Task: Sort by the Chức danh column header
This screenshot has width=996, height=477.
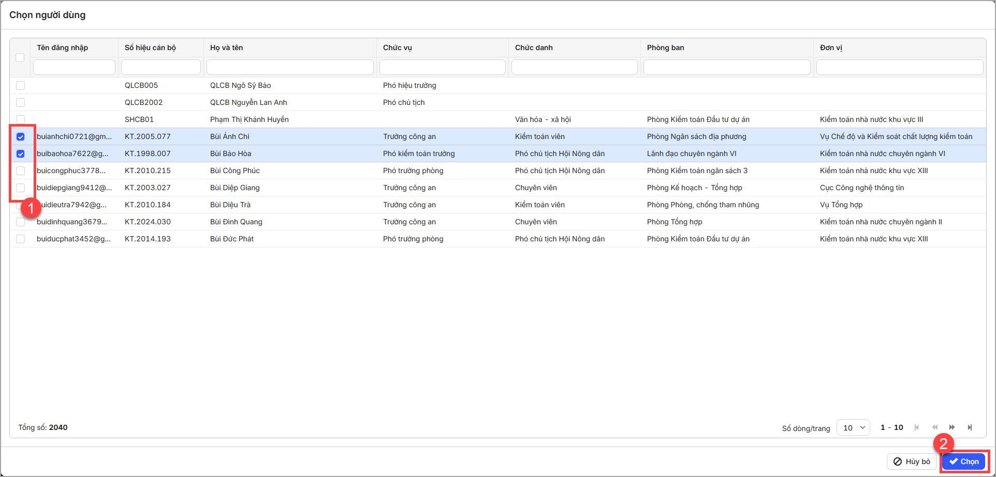Action: pos(534,48)
